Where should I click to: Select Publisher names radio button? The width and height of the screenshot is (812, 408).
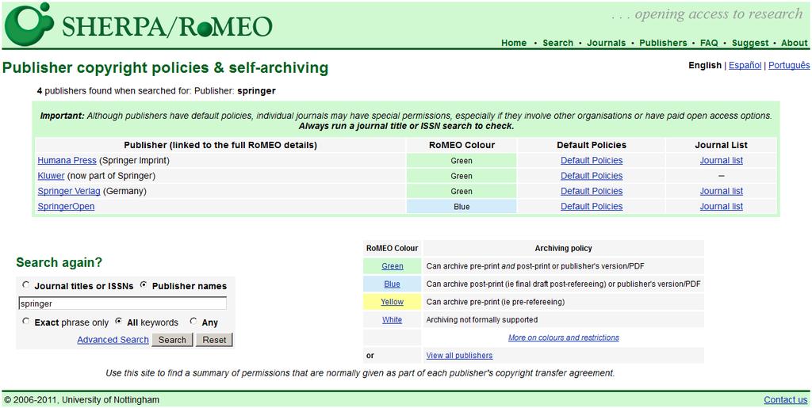tap(144, 285)
